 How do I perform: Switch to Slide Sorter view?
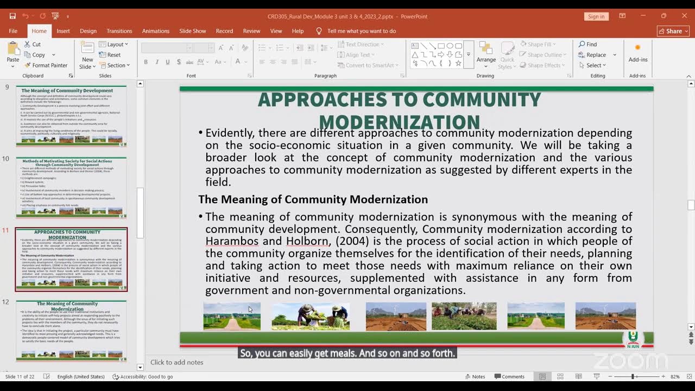(x=560, y=376)
